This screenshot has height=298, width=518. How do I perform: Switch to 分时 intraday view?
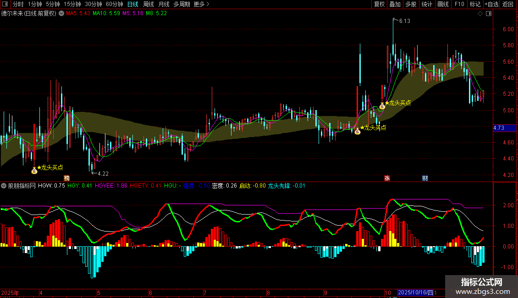pos(18,4)
